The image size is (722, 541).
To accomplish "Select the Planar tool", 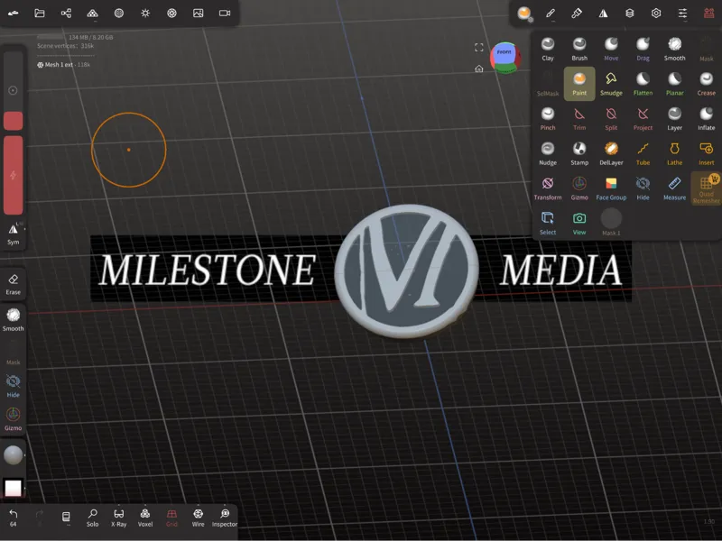I will coord(674,84).
